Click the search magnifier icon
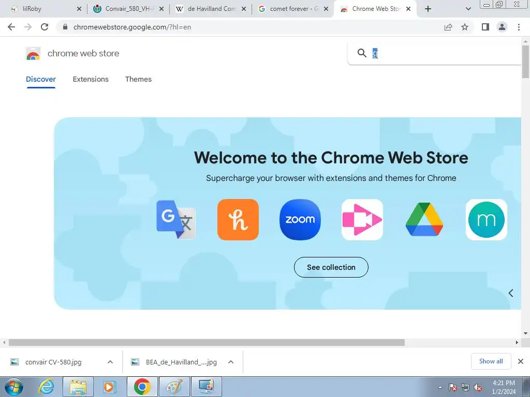This screenshot has height=397, width=530. coord(362,53)
